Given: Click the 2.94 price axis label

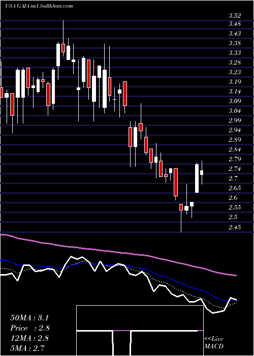Looking at the screenshot, I should pyautogui.click(x=235, y=130).
